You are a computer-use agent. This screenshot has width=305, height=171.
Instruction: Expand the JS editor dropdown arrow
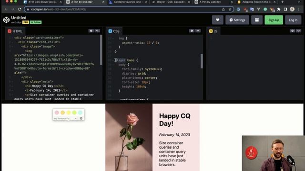298,31
